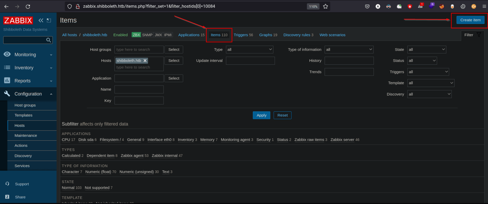Image resolution: width=488 pixels, height=204 pixels.
Task: Open Maintenance in sidebar
Action: tap(32, 136)
